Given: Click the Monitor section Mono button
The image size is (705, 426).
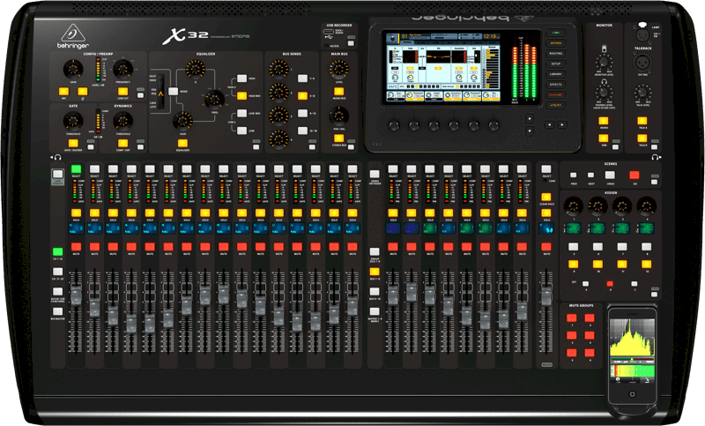Looking at the screenshot, I should click(603, 120).
